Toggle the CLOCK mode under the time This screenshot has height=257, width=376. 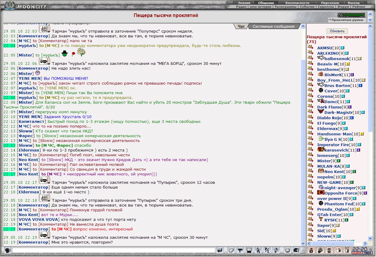click(x=357, y=253)
